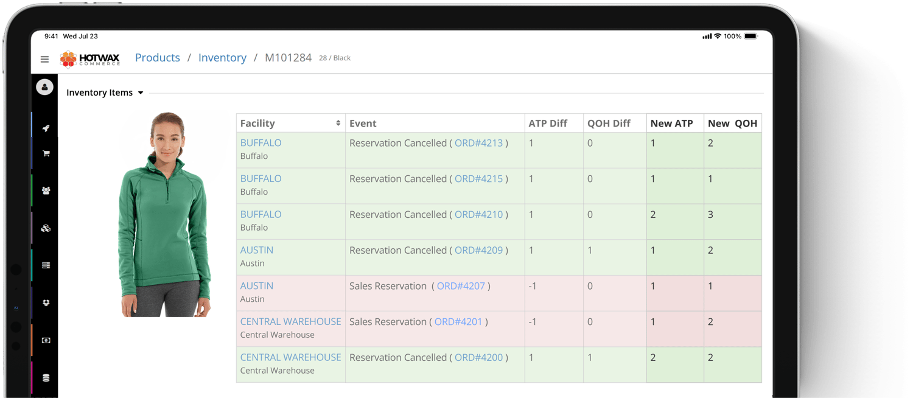Viewport: 913px width, 398px height.
Task: Open the server stack sidebar icon
Action: click(46, 265)
